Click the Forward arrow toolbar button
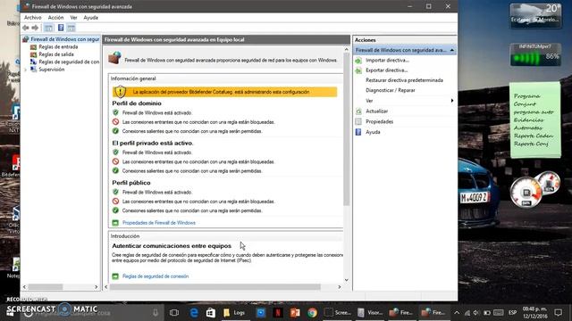572x321 pixels. click(35, 28)
